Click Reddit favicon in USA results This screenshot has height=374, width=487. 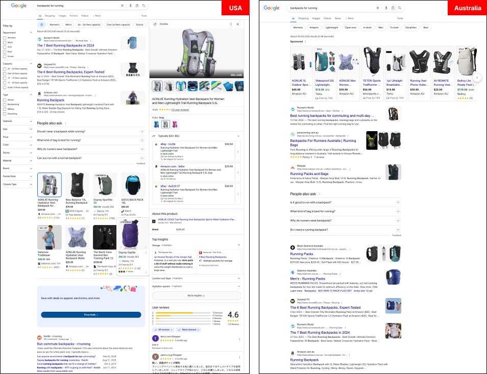tap(39, 338)
